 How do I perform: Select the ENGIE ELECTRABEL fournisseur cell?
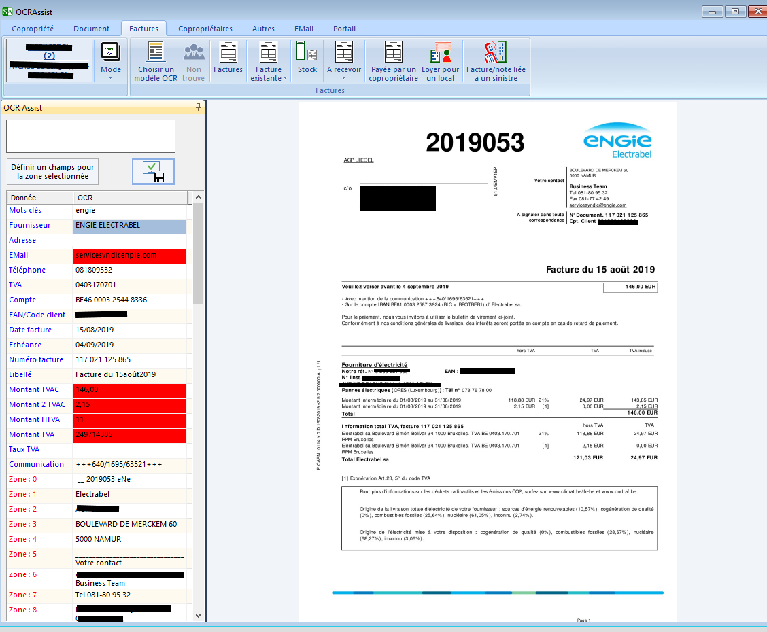tap(130, 226)
